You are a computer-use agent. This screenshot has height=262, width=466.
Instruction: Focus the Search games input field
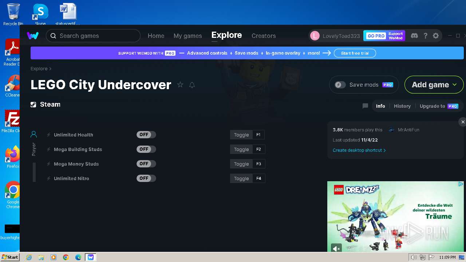click(x=93, y=36)
